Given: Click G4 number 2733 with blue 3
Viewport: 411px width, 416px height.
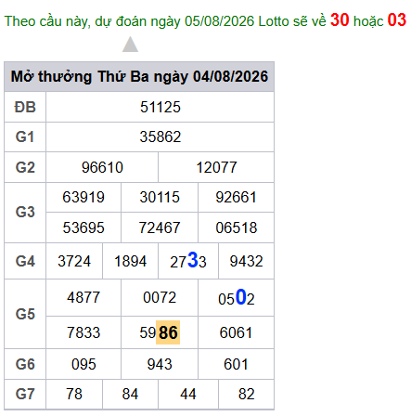Looking at the screenshot, I should click(x=188, y=261).
